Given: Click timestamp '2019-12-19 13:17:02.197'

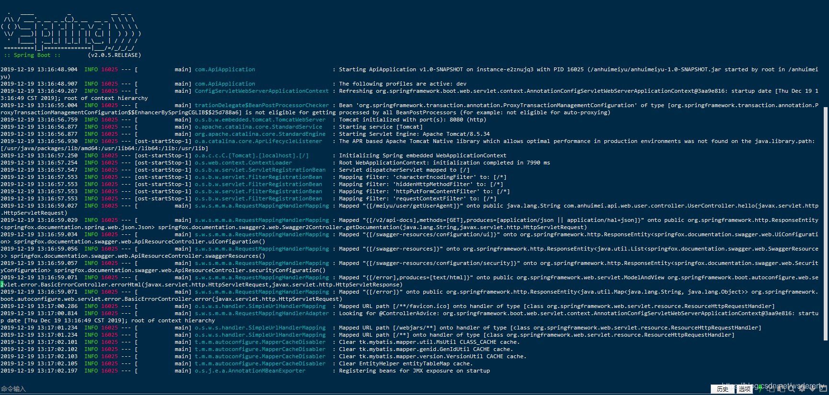Looking at the screenshot, I should pyautogui.click(x=39, y=371).
